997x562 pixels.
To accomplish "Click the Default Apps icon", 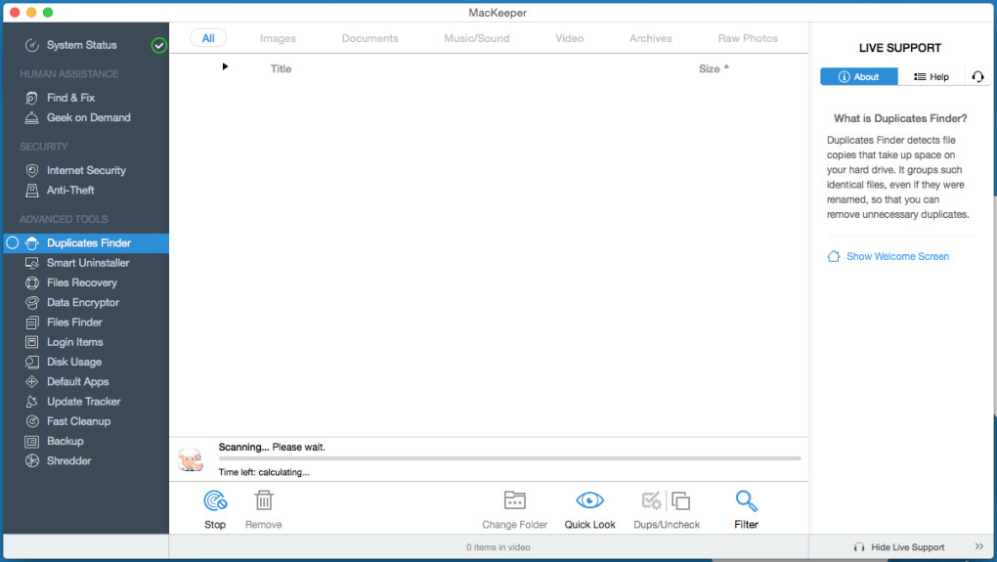I will tap(32, 381).
